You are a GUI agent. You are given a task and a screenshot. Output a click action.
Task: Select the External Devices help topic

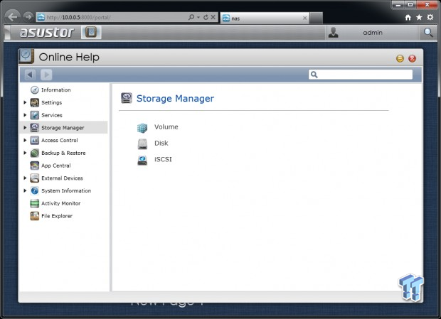tap(62, 178)
